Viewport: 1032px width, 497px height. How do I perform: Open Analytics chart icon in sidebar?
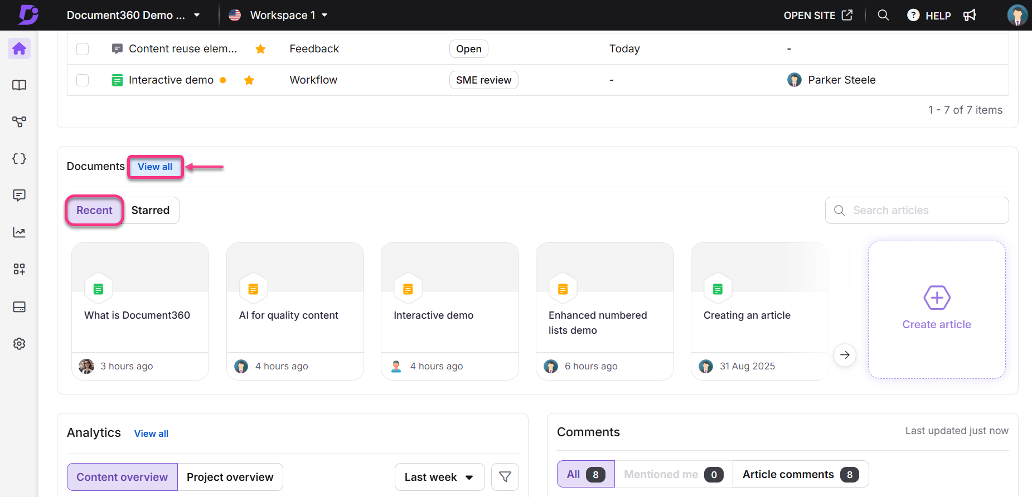tap(19, 232)
